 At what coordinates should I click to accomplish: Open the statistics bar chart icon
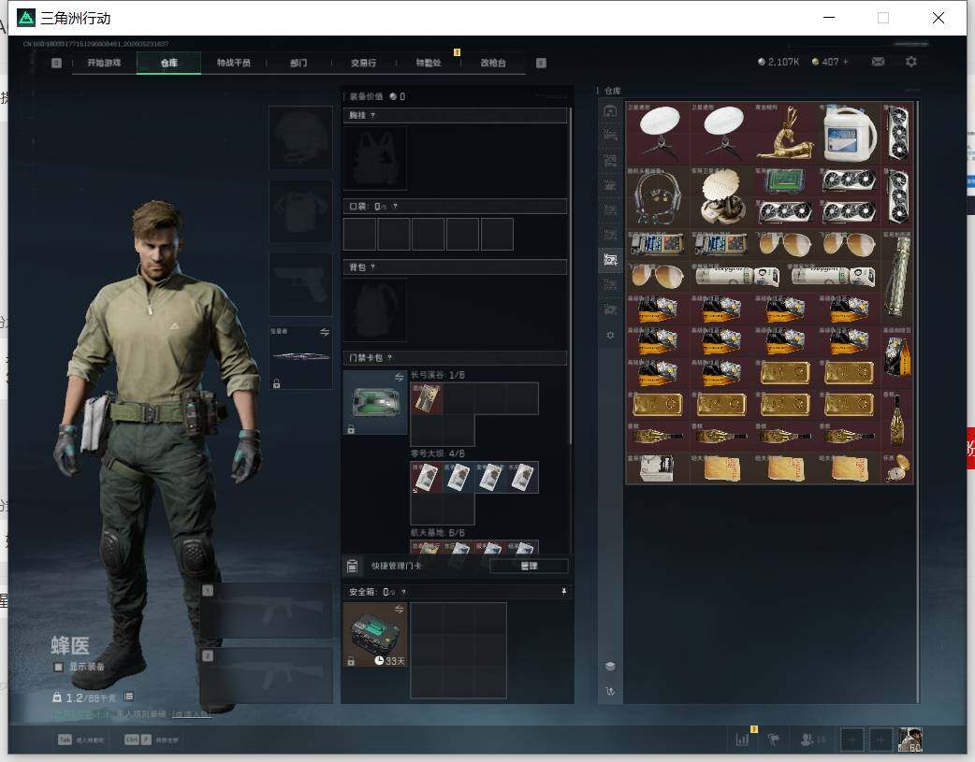click(742, 740)
